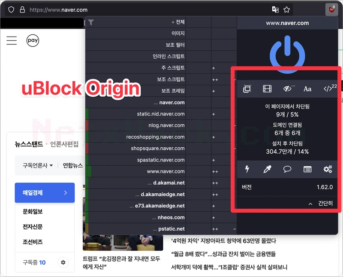Select the element zapper lightning tool
Screen dimensions: 343x277
click(x=247, y=169)
